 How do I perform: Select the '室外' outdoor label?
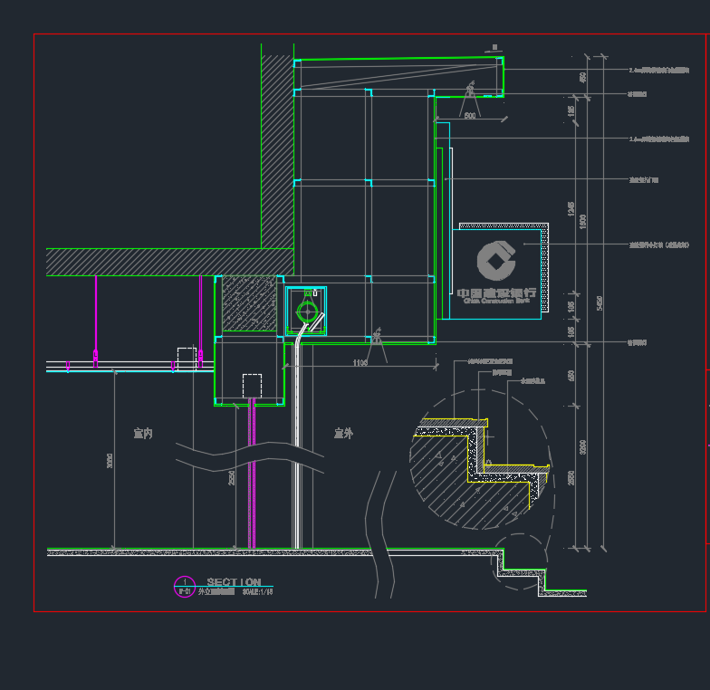pos(343,433)
